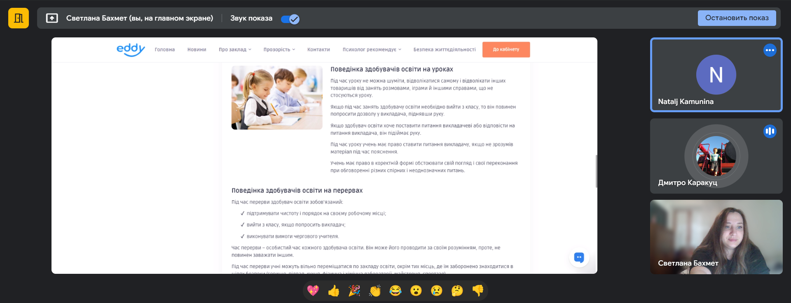Expand the Психолог рекомендує dropdown menu

372,50
